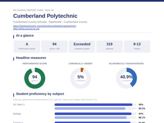Open the cphs.ccs.k12.nc.us school website link

[26, 29]
